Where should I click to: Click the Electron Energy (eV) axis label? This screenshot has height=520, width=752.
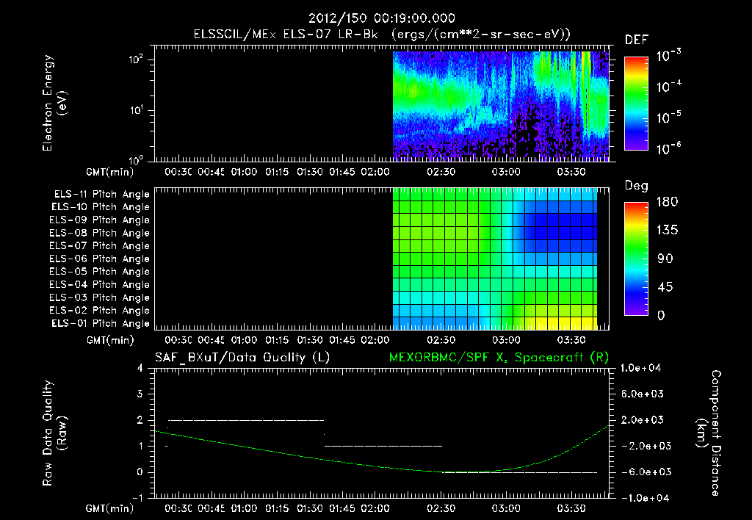click(x=55, y=103)
